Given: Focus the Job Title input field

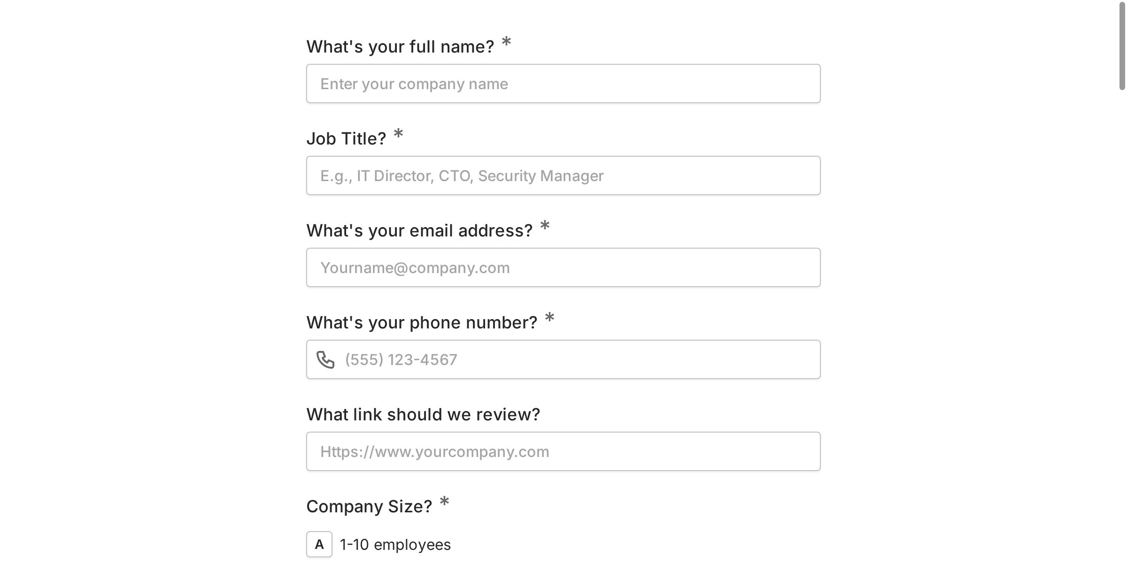Looking at the screenshot, I should [563, 175].
